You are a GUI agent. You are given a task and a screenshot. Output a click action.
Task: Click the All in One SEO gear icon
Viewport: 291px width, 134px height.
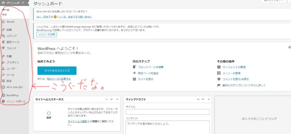coord(3,87)
